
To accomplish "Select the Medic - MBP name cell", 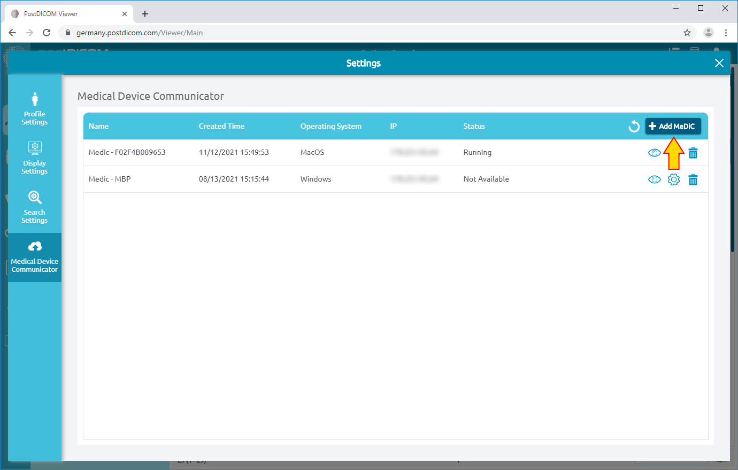I will pos(110,179).
